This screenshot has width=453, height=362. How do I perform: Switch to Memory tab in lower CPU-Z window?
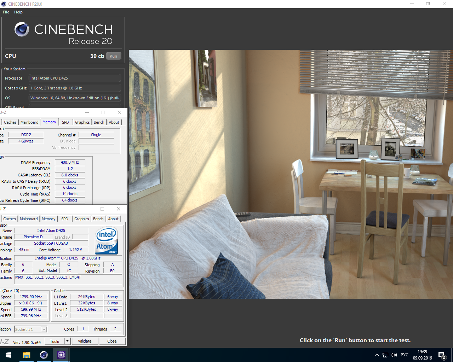[48, 219]
